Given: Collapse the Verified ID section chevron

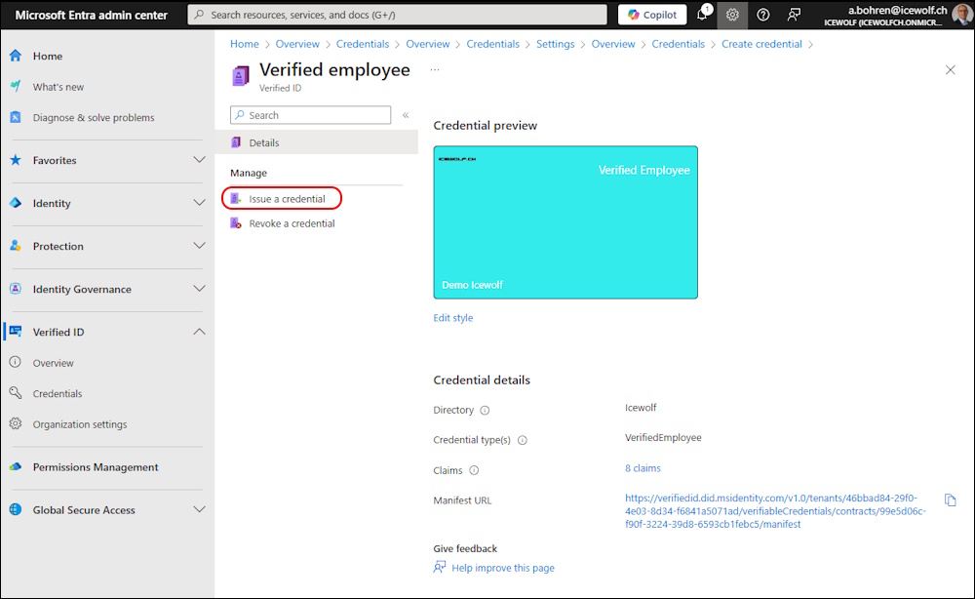Looking at the screenshot, I should pyautogui.click(x=199, y=332).
